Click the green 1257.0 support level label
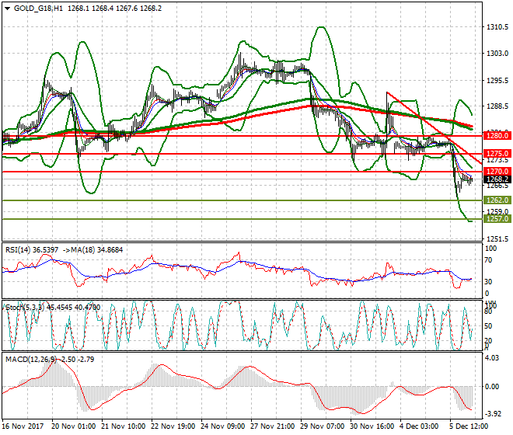This screenshot has height=435, width=513. 497,219
